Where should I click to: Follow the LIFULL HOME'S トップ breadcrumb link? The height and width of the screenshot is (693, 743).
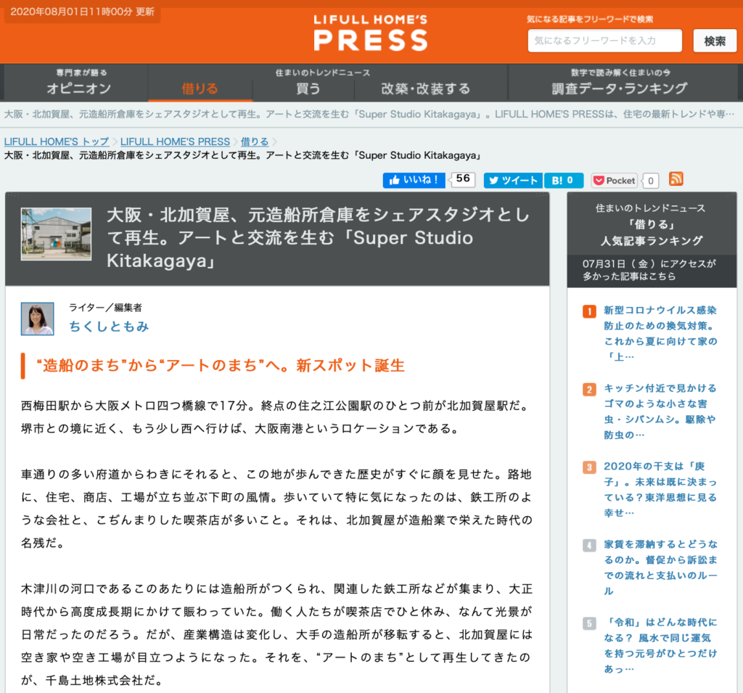57,142
